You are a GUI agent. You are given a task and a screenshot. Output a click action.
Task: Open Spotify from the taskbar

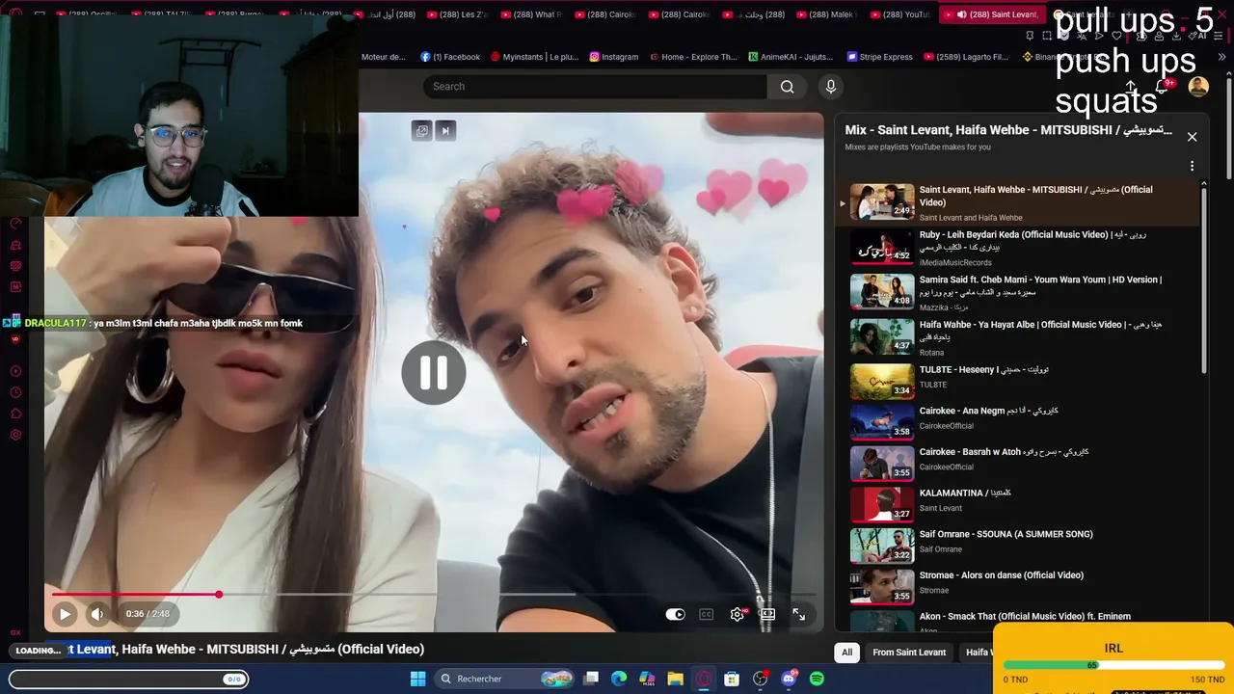pyautogui.click(x=817, y=679)
